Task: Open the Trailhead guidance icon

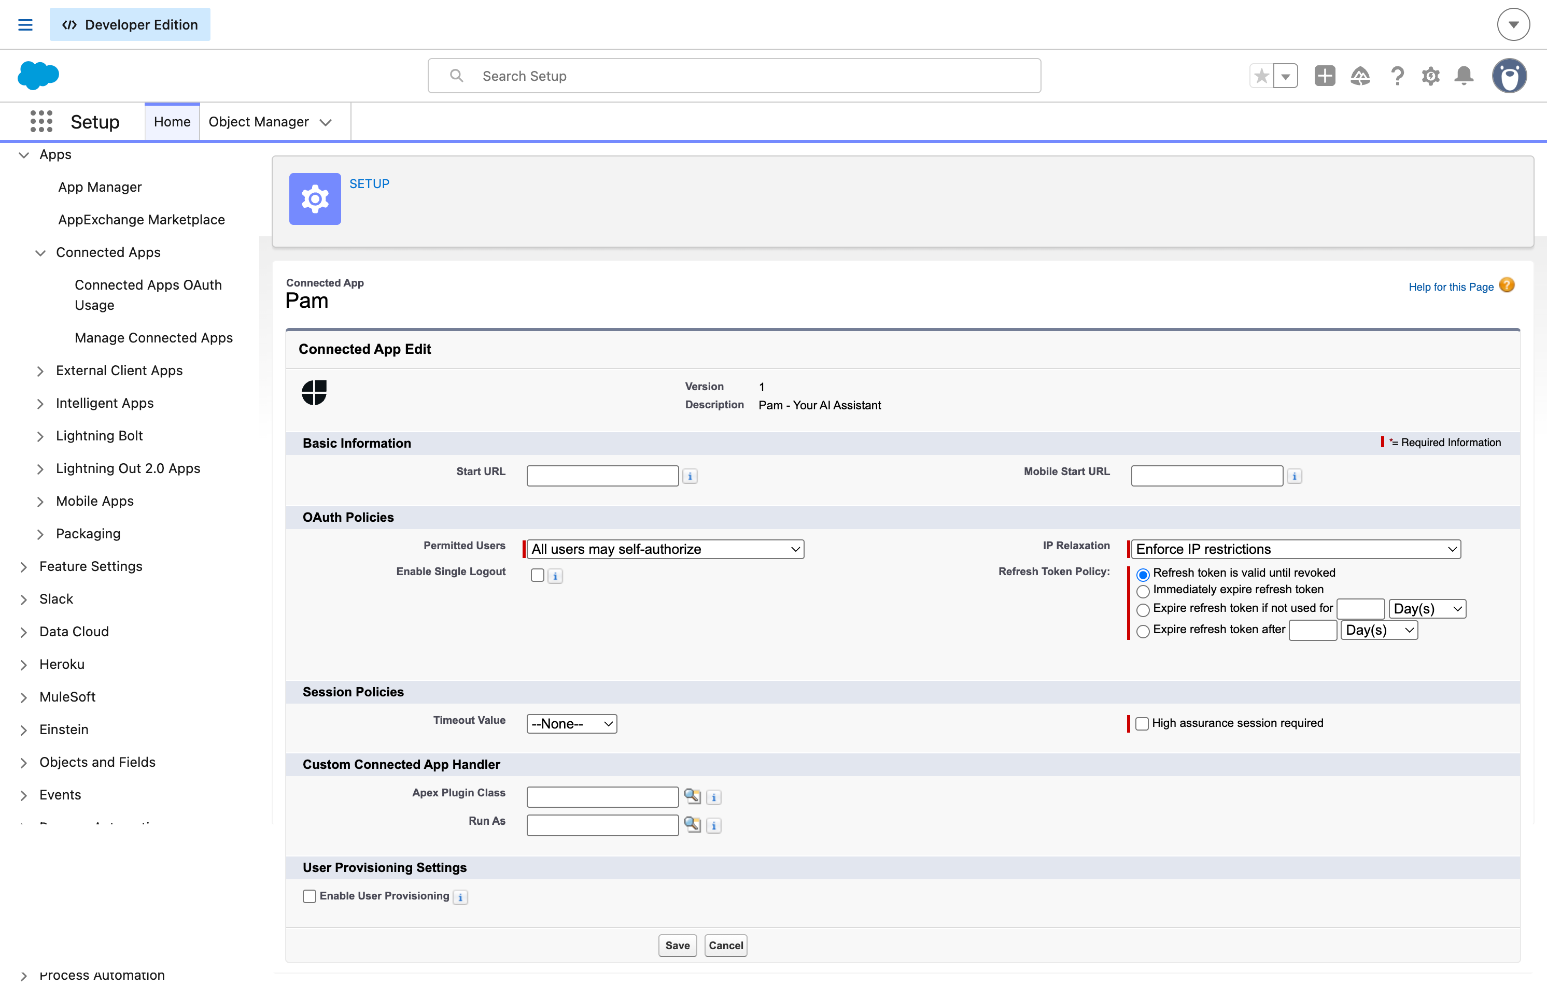Action: point(1360,76)
